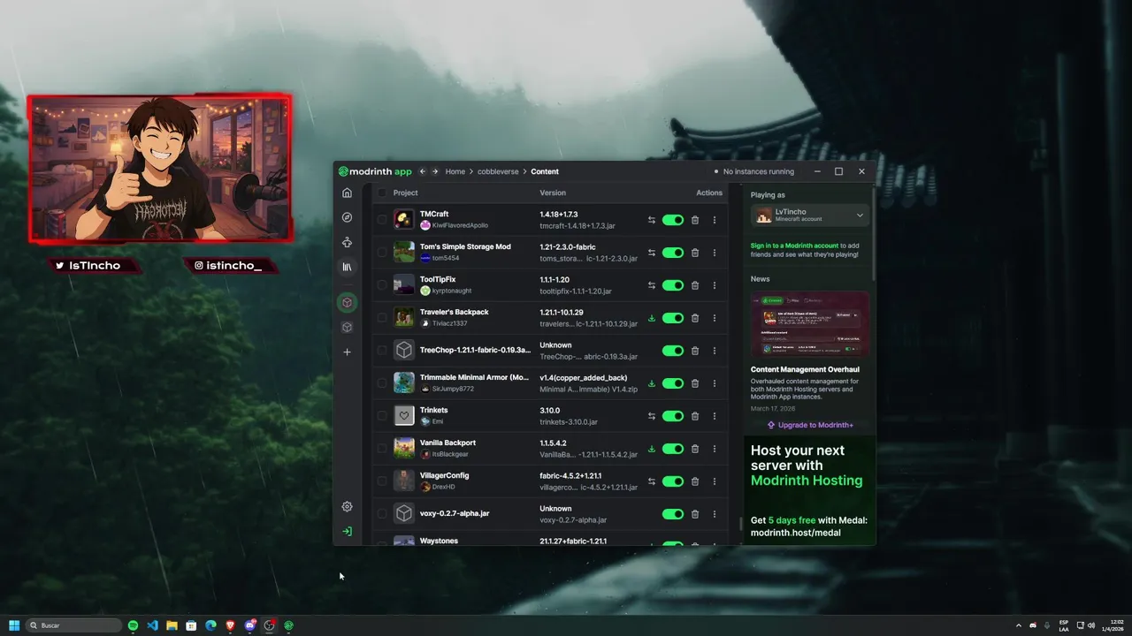Delete the TMCraft mod
The width and height of the screenshot is (1132, 636).
click(695, 220)
